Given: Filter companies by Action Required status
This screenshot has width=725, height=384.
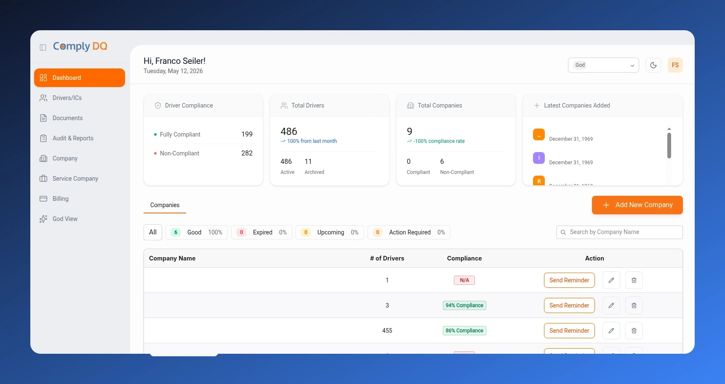Looking at the screenshot, I should pos(409,232).
